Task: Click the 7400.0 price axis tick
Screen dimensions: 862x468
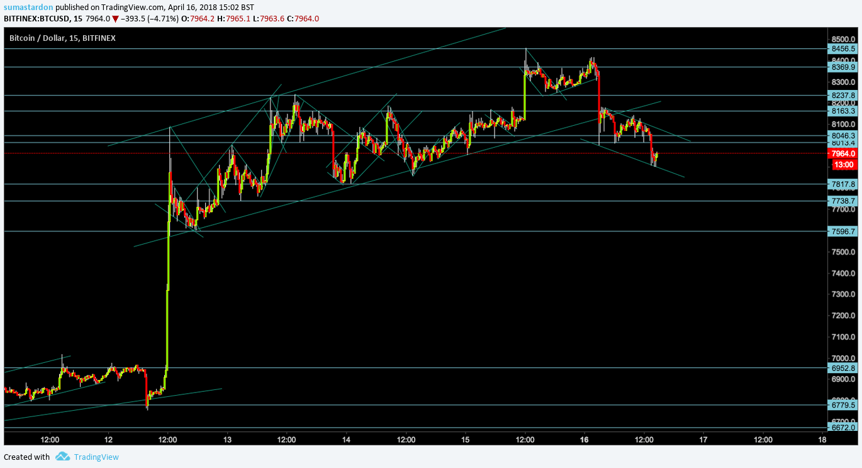Action: [x=843, y=273]
